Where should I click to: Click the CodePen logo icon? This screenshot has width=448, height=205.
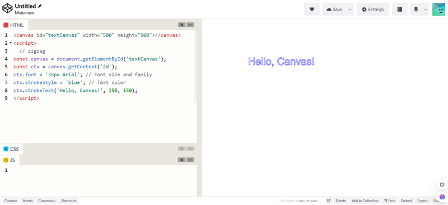7,9
